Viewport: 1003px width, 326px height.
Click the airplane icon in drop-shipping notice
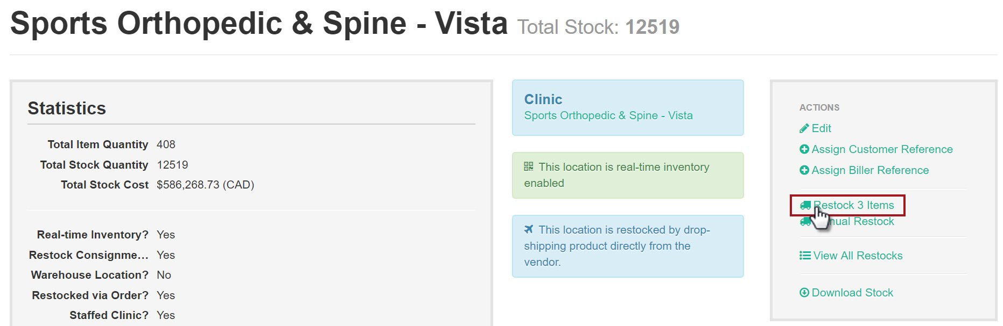pyautogui.click(x=529, y=229)
